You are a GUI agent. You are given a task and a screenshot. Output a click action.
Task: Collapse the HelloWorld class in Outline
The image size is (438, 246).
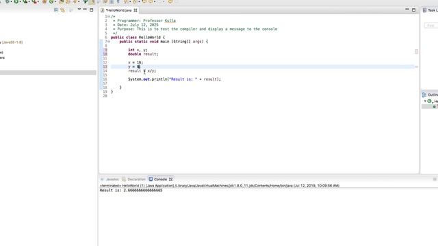[x=425, y=101]
